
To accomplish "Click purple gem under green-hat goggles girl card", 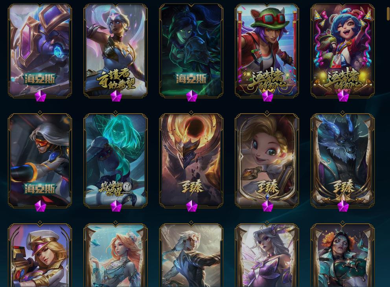I will coord(267,96).
